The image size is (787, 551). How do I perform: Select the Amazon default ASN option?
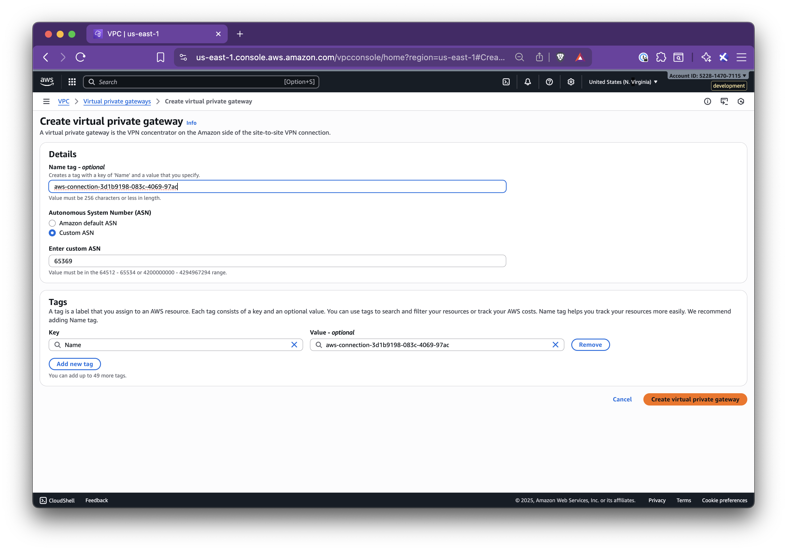52,223
